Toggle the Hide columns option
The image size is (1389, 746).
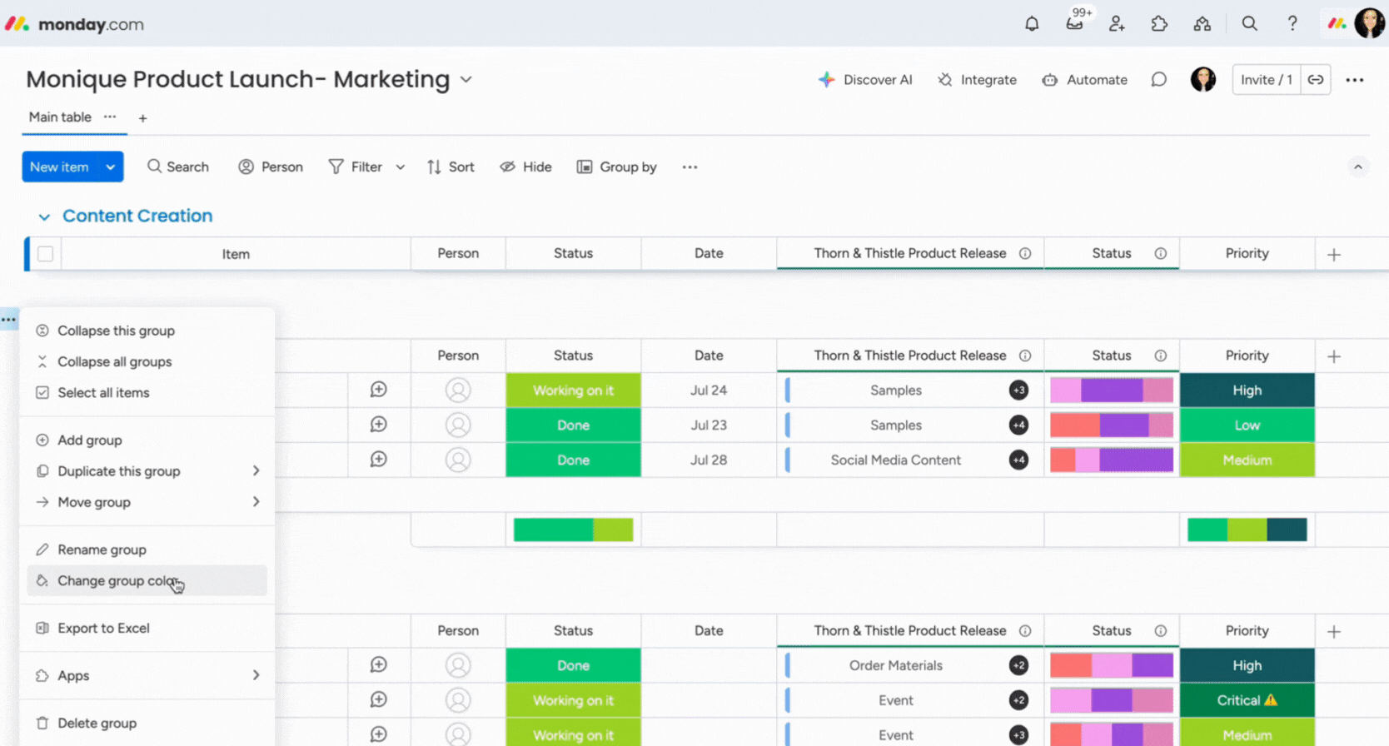pyautogui.click(x=525, y=167)
